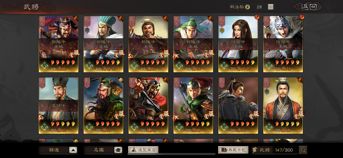Viewport: 343px width, 158px height.
Task: Click the cards icon next to 名鑑
Action: tap(118, 150)
